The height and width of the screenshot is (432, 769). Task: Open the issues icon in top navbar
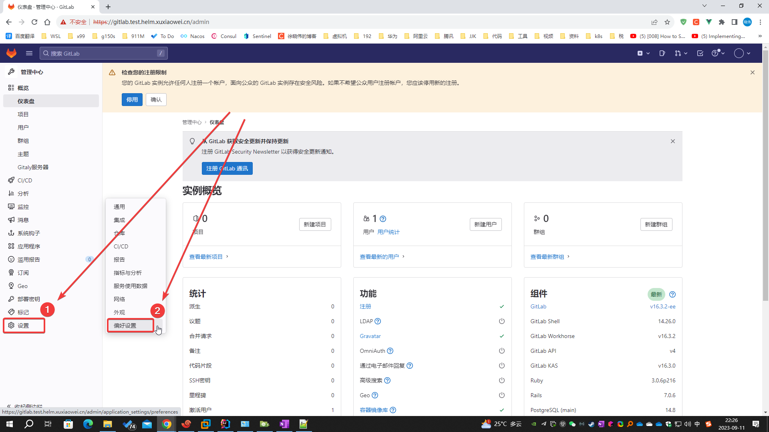662,53
